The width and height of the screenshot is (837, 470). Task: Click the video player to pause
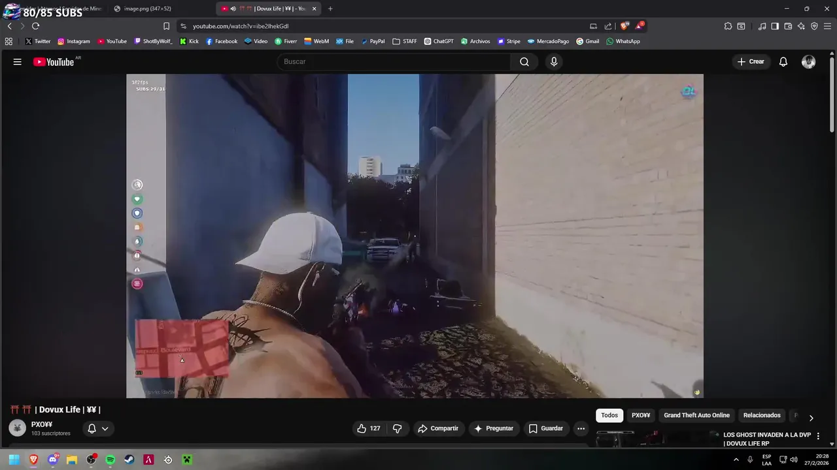pyautogui.click(x=415, y=236)
